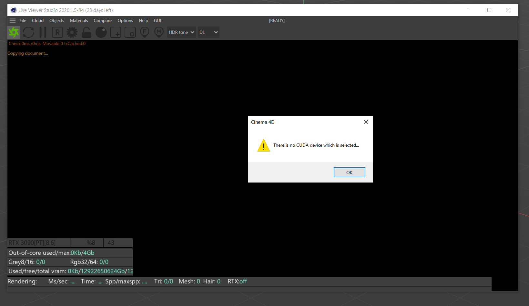Click the Out-of-core used/max value
The image size is (529, 306).
83,253
